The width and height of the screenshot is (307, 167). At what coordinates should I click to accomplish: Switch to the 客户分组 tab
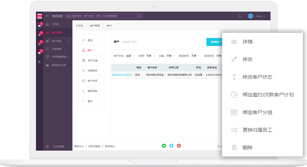pos(92,60)
